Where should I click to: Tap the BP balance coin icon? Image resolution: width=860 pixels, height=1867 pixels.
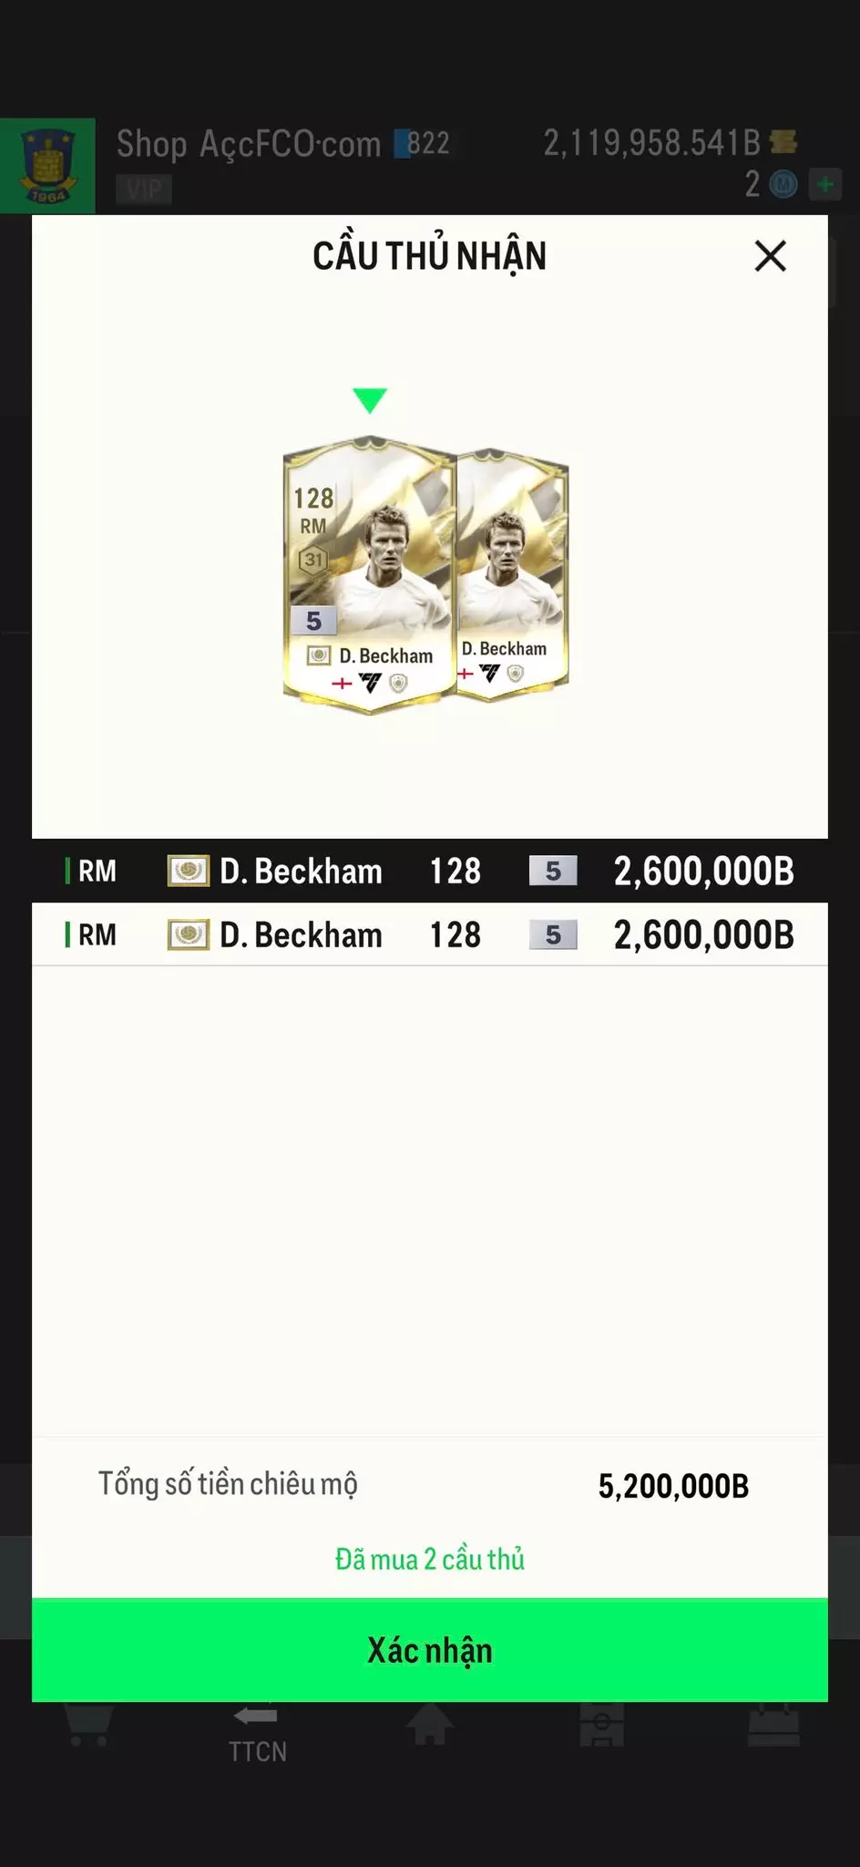tap(783, 142)
